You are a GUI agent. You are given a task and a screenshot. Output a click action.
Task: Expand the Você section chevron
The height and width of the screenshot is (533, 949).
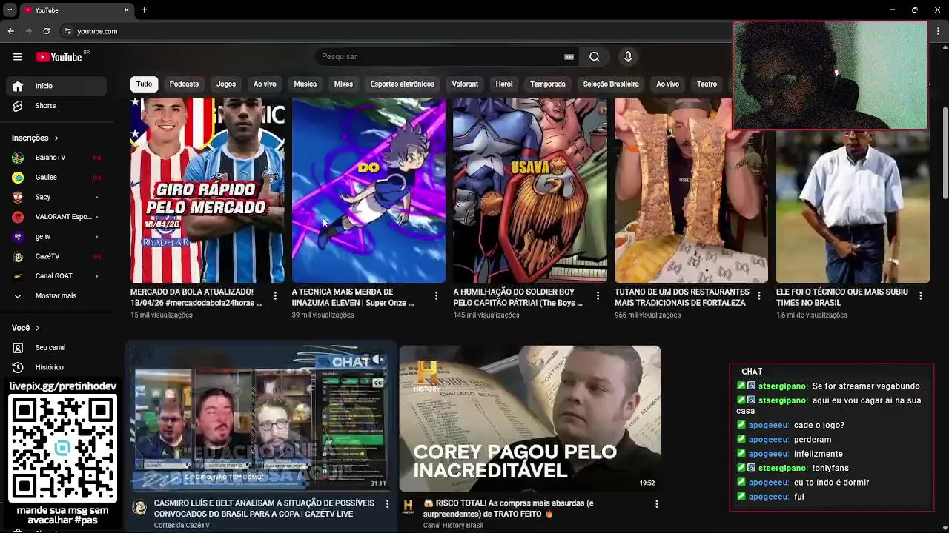pos(37,328)
